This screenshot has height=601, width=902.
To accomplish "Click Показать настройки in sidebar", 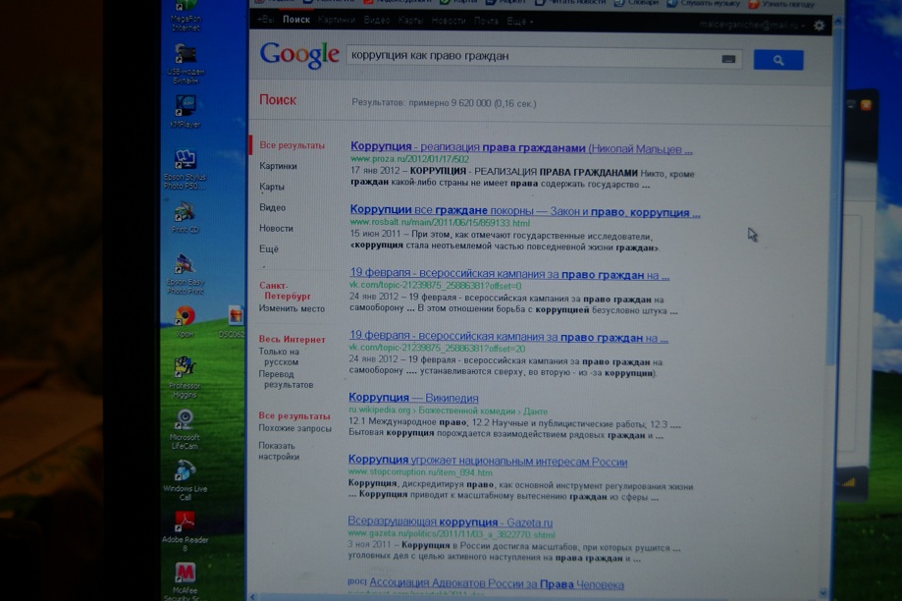I will (279, 452).
